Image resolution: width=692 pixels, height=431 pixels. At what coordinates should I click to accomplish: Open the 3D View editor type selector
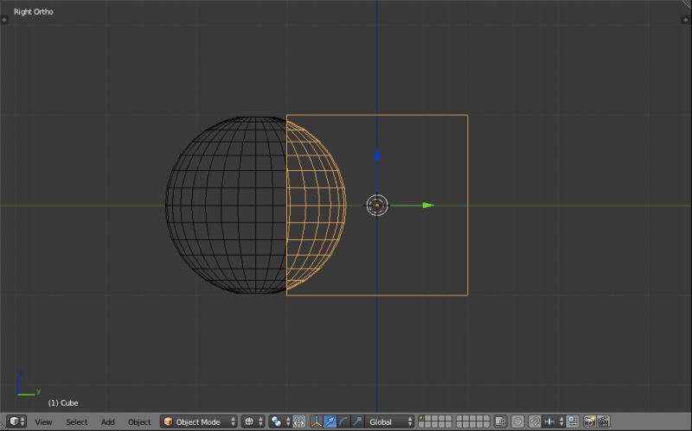coord(16,421)
